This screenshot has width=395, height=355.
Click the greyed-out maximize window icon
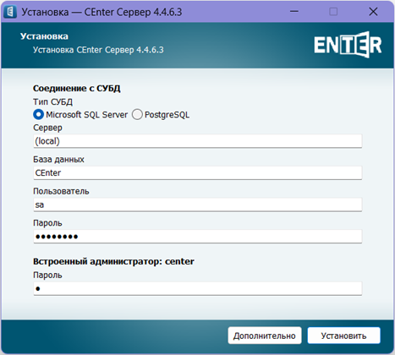(x=333, y=12)
